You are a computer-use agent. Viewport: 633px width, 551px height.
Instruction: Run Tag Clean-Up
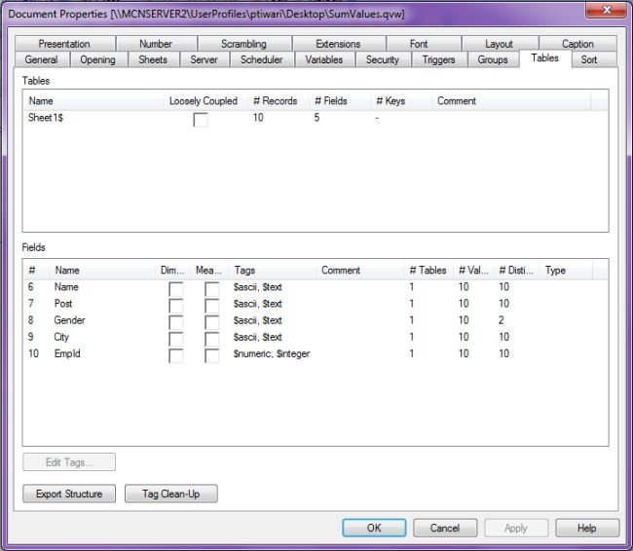(x=171, y=494)
